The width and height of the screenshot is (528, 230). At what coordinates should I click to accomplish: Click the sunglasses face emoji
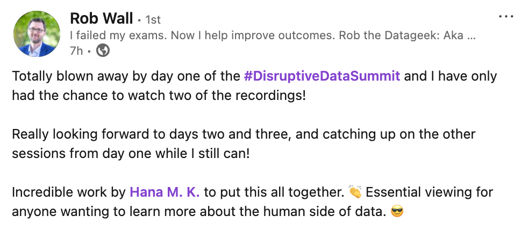point(397,212)
